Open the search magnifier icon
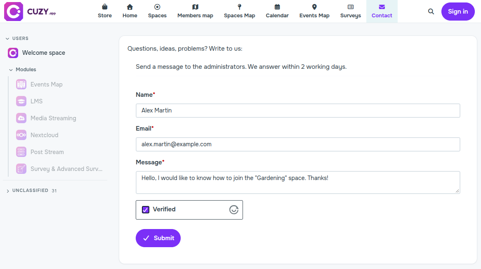This screenshot has height=269, width=481. 431,12
